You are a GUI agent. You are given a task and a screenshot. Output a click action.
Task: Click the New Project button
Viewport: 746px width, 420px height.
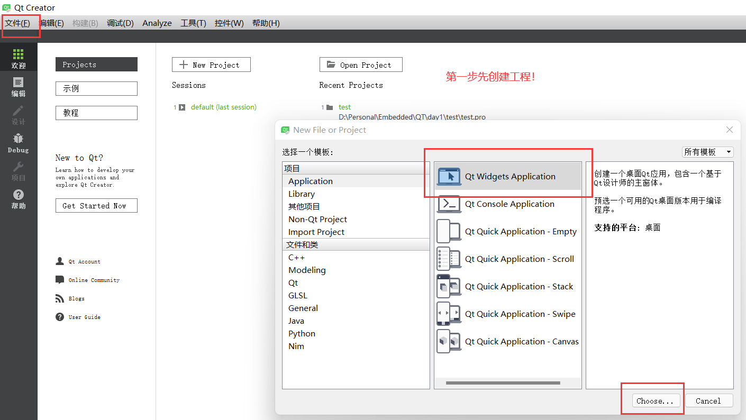[211, 65]
